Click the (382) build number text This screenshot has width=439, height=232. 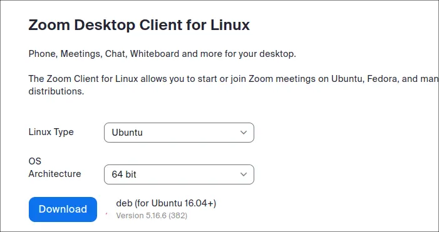click(x=177, y=216)
